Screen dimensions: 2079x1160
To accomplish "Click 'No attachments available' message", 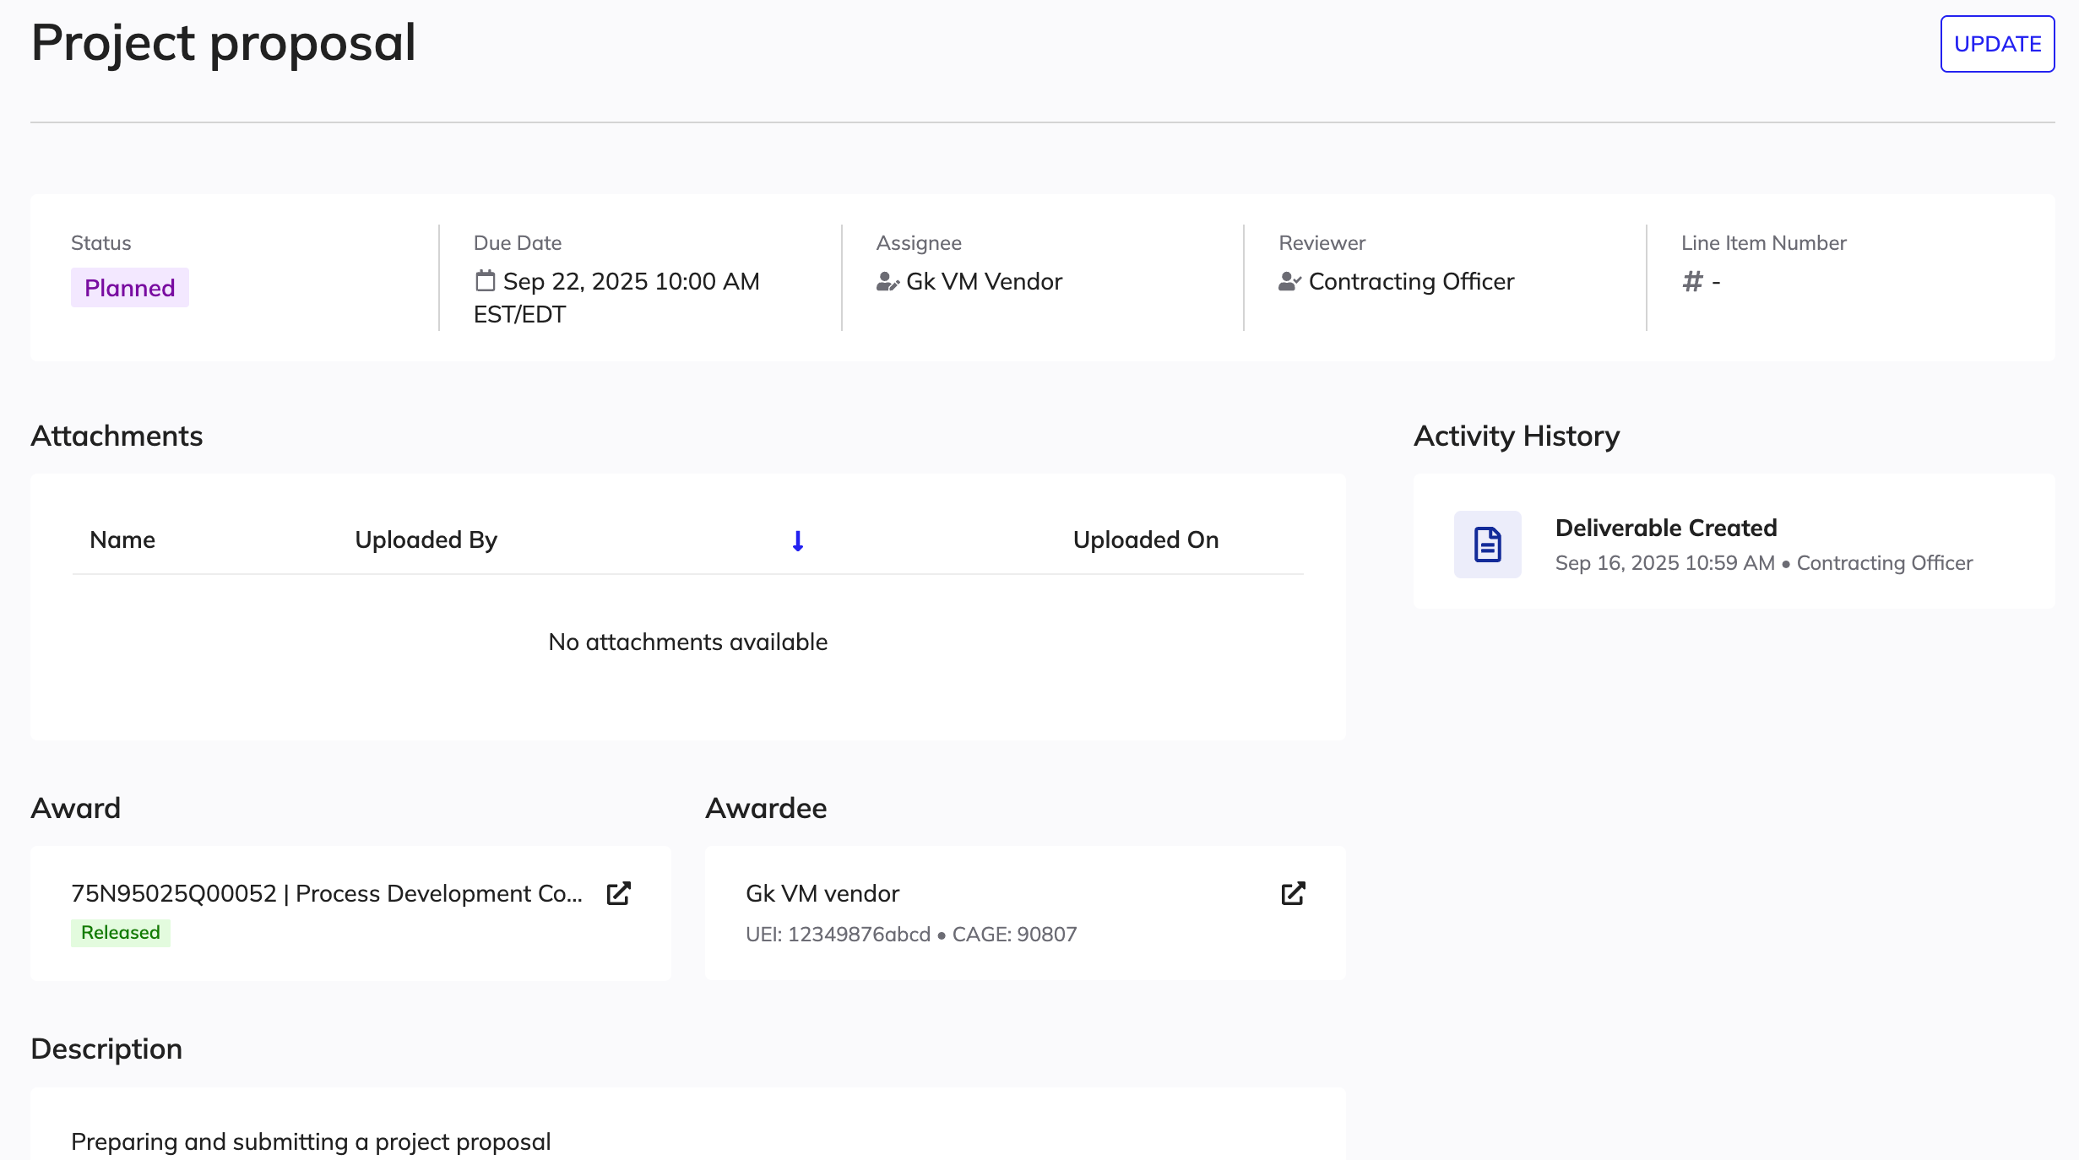I will pos(687,642).
